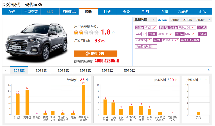The image size is (215, 126).
Task: Click the 转向系统 axis label
Action: tap(45, 119)
